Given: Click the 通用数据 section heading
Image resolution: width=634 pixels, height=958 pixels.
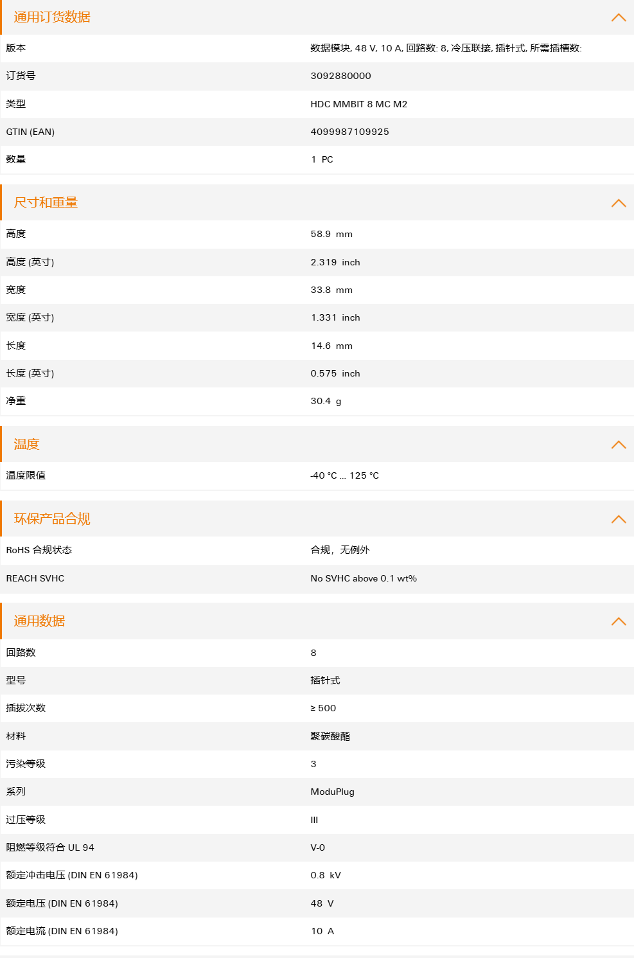Looking at the screenshot, I should pyautogui.click(x=39, y=621).
